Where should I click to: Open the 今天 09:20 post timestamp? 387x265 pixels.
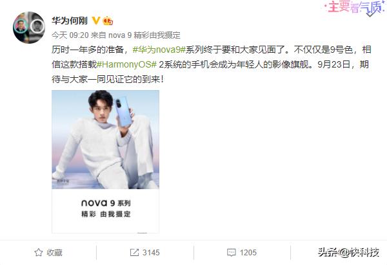pos(70,35)
